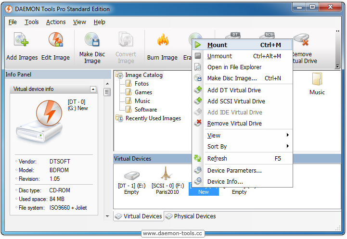347x239 pixels.
Task: Click the DT virtual drive toolbar icon
Action: tap(233, 36)
